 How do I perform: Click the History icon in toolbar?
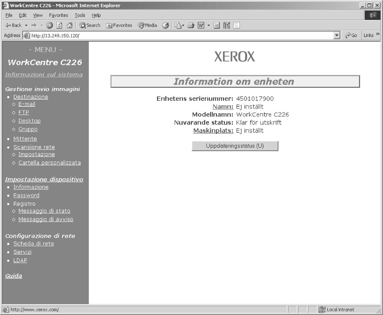point(165,25)
